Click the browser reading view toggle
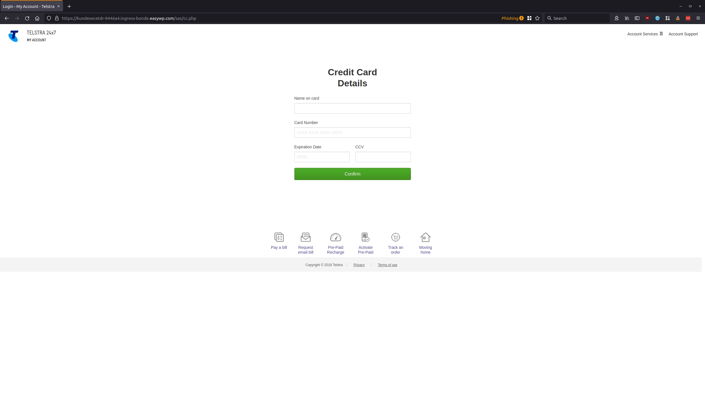 (637, 18)
